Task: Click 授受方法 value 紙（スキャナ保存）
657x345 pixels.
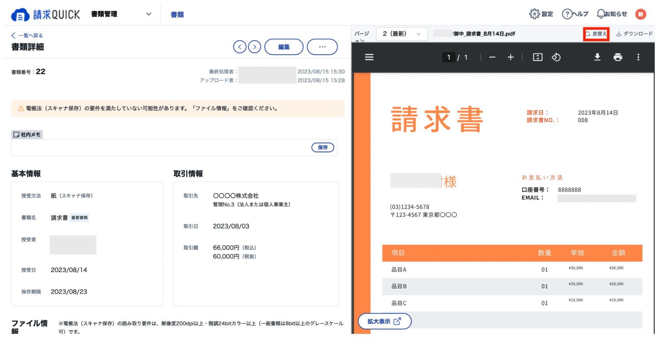Action: (72, 196)
